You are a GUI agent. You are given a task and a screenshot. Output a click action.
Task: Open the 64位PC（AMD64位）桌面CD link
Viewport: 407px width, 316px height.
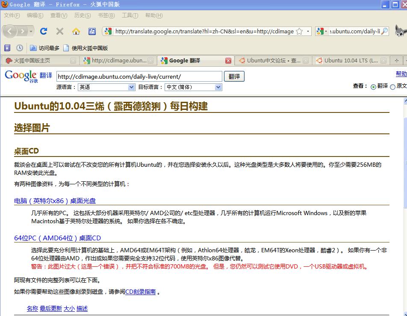(57, 238)
